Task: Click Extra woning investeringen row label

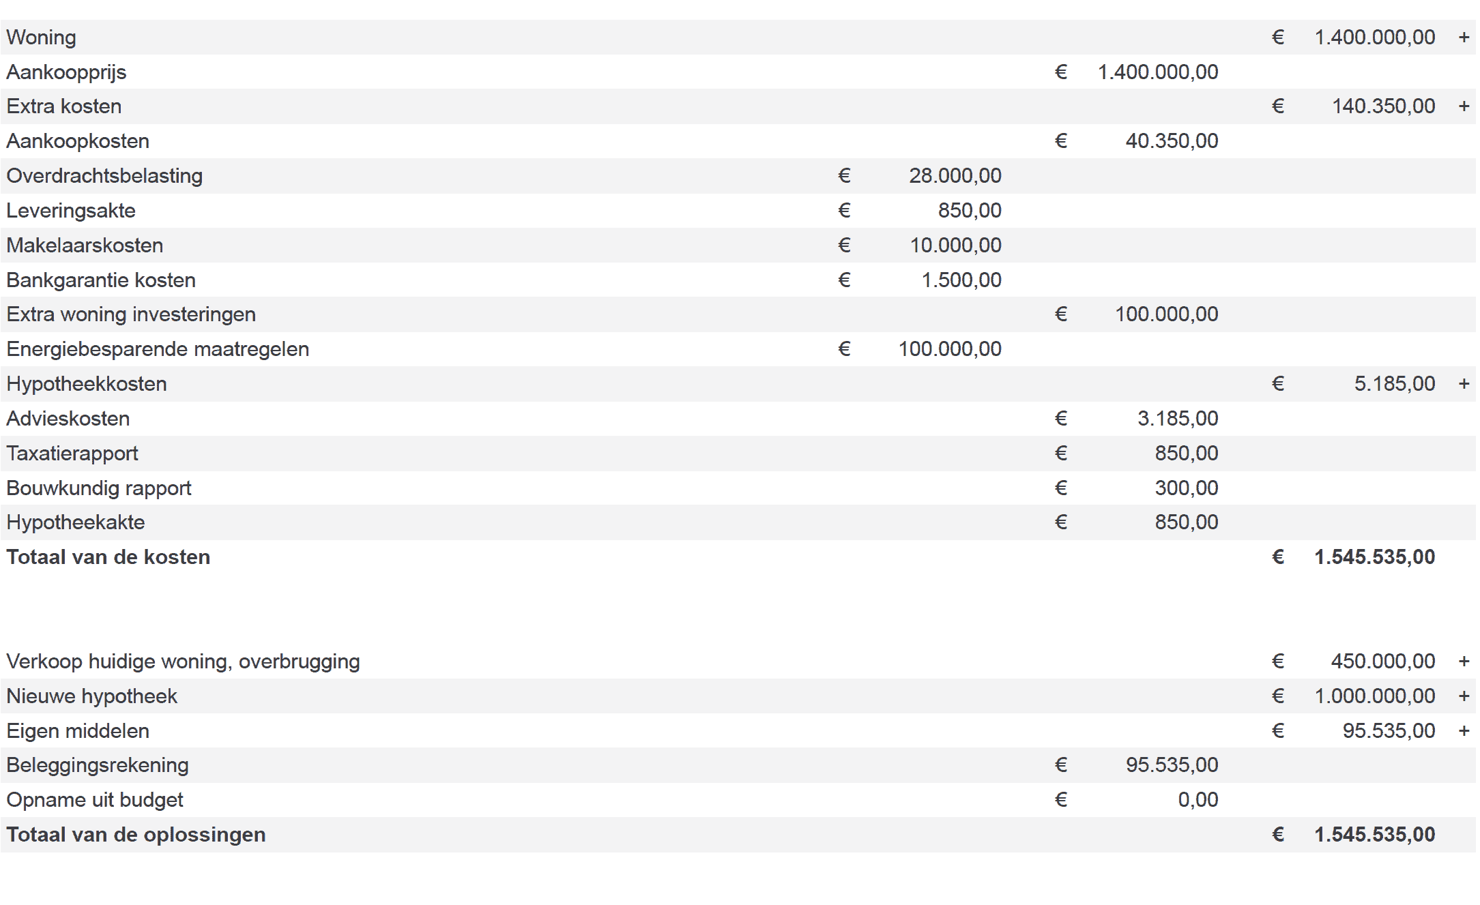Action: point(131,314)
